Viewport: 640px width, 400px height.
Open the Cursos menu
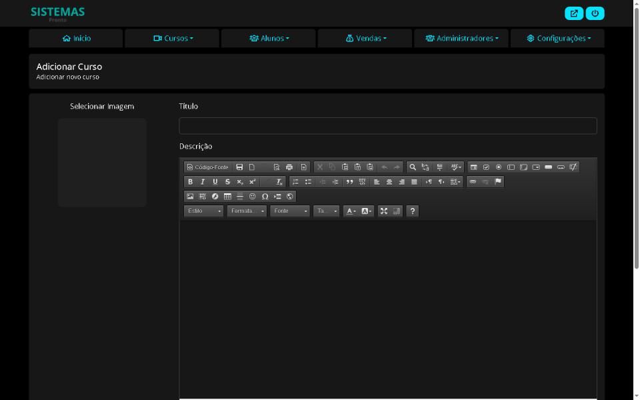[173, 39]
